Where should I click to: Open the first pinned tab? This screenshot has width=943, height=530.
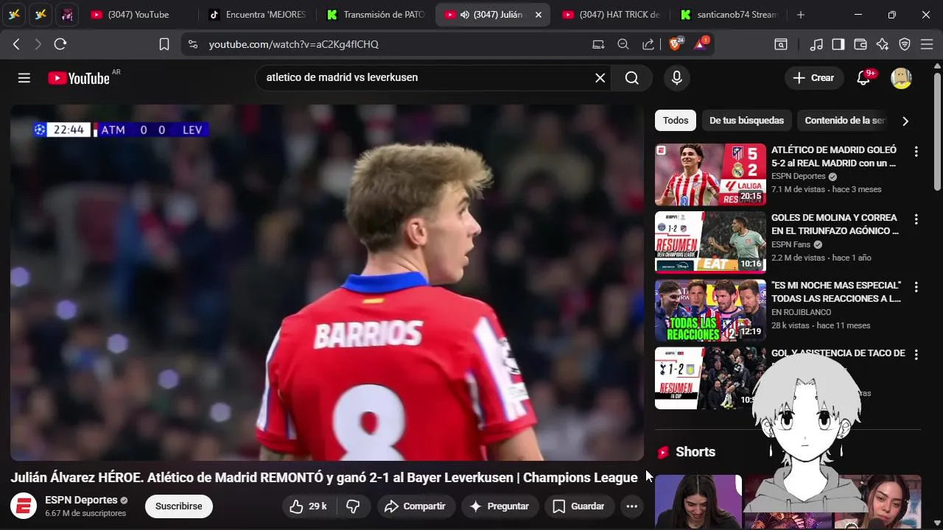pos(14,15)
